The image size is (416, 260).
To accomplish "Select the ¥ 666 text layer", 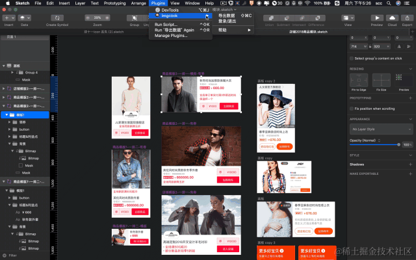I will point(27,213).
